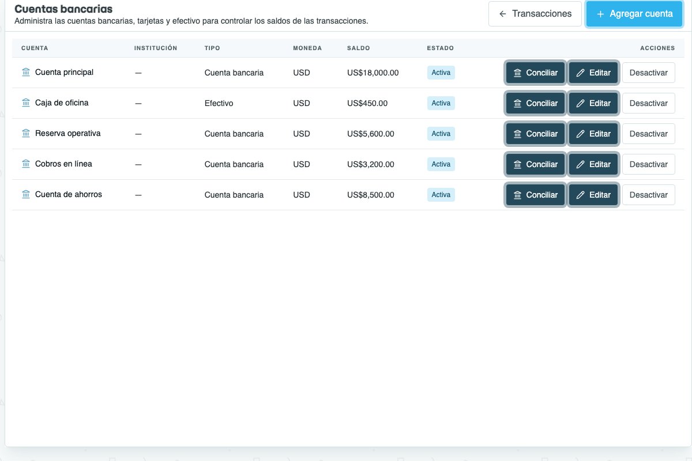Click the Efectivo type cell
The width and height of the screenshot is (692, 461).
pyautogui.click(x=219, y=103)
